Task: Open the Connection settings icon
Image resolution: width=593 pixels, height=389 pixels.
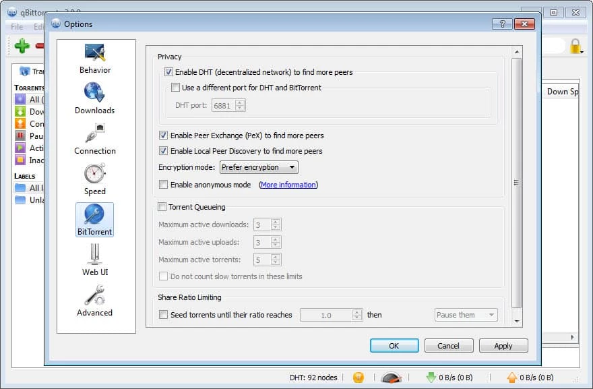Action: pos(95,133)
